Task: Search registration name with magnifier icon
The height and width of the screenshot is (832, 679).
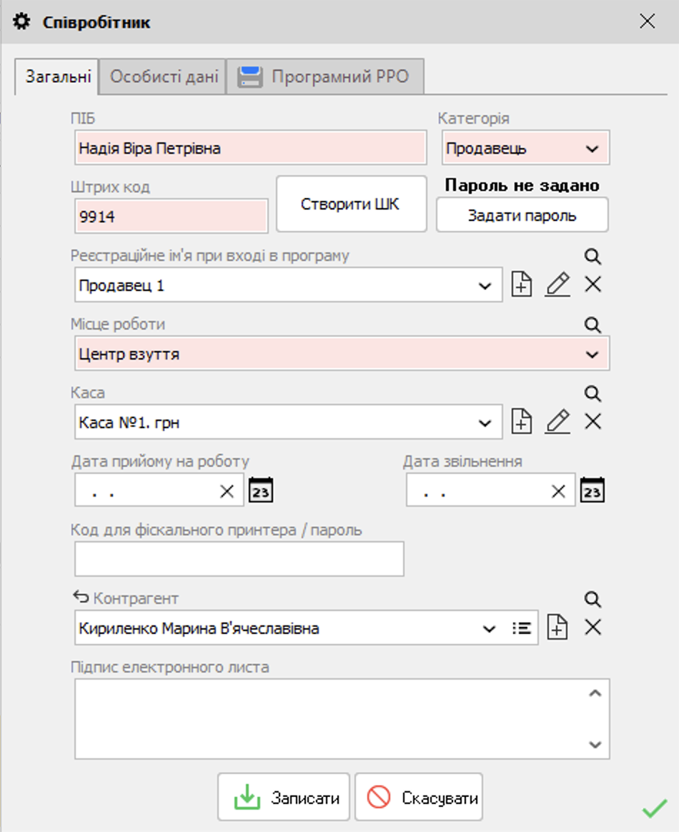Action: click(x=593, y=257)
